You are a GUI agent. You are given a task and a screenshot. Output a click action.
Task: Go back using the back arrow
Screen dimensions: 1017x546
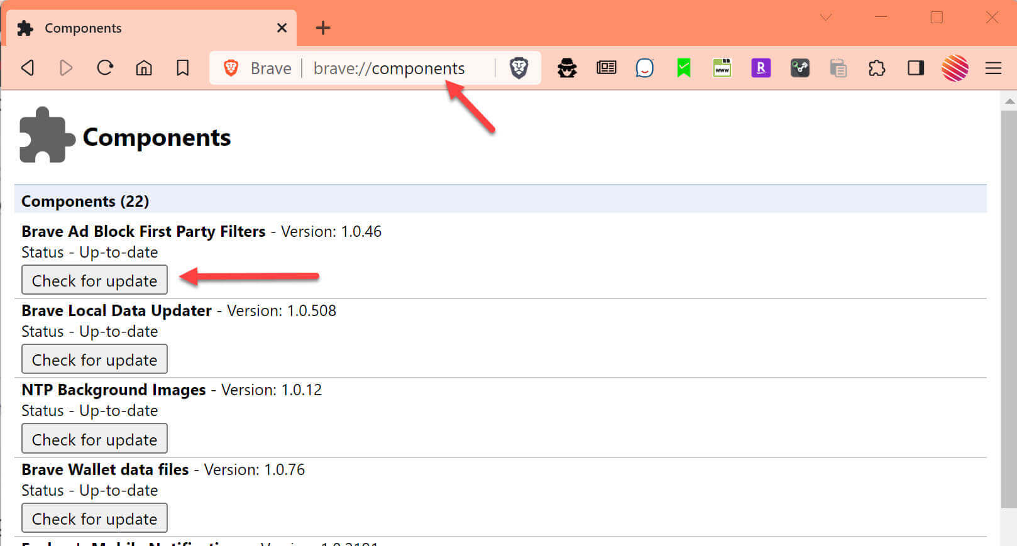tap(28, 68)
